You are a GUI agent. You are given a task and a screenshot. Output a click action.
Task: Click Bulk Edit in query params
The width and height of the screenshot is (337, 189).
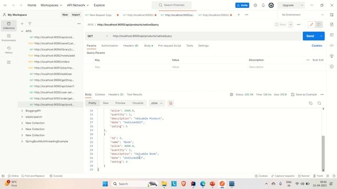pyautogui.click(x=318, y=60)
